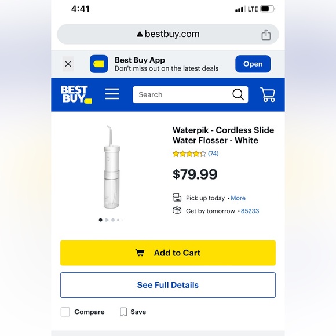Add the water flosser to cart
This screenshot has width=336, height=336.
[x=168, y=253]
